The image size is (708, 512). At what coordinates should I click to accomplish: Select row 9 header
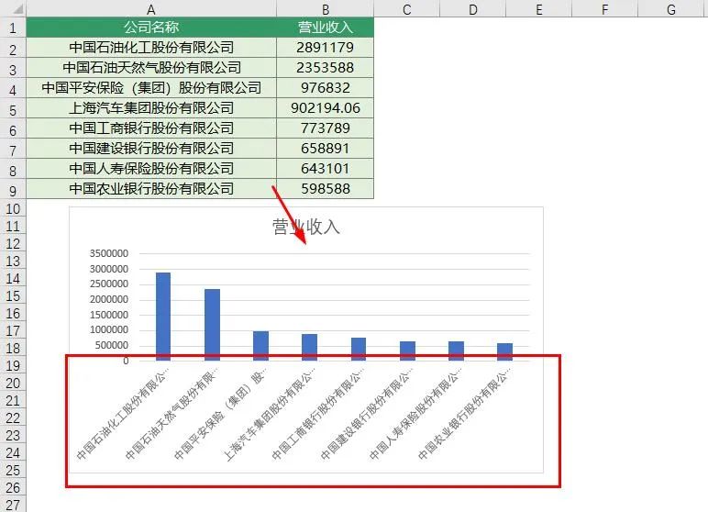coord(13,190)
